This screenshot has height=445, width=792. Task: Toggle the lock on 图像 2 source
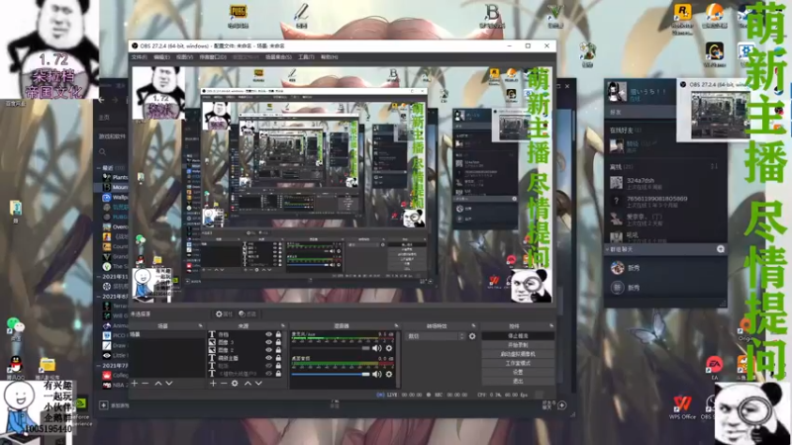point(278,350)
